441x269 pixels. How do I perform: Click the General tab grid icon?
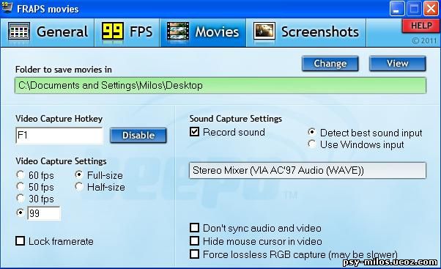[x=19, y=32]
